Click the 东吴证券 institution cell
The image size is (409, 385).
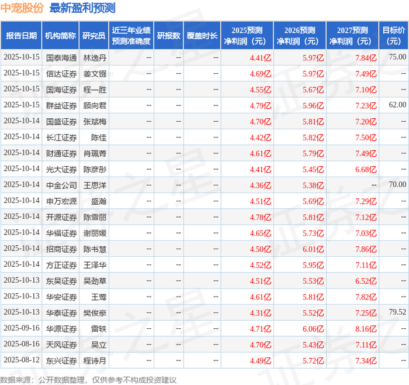pos(61,281)
